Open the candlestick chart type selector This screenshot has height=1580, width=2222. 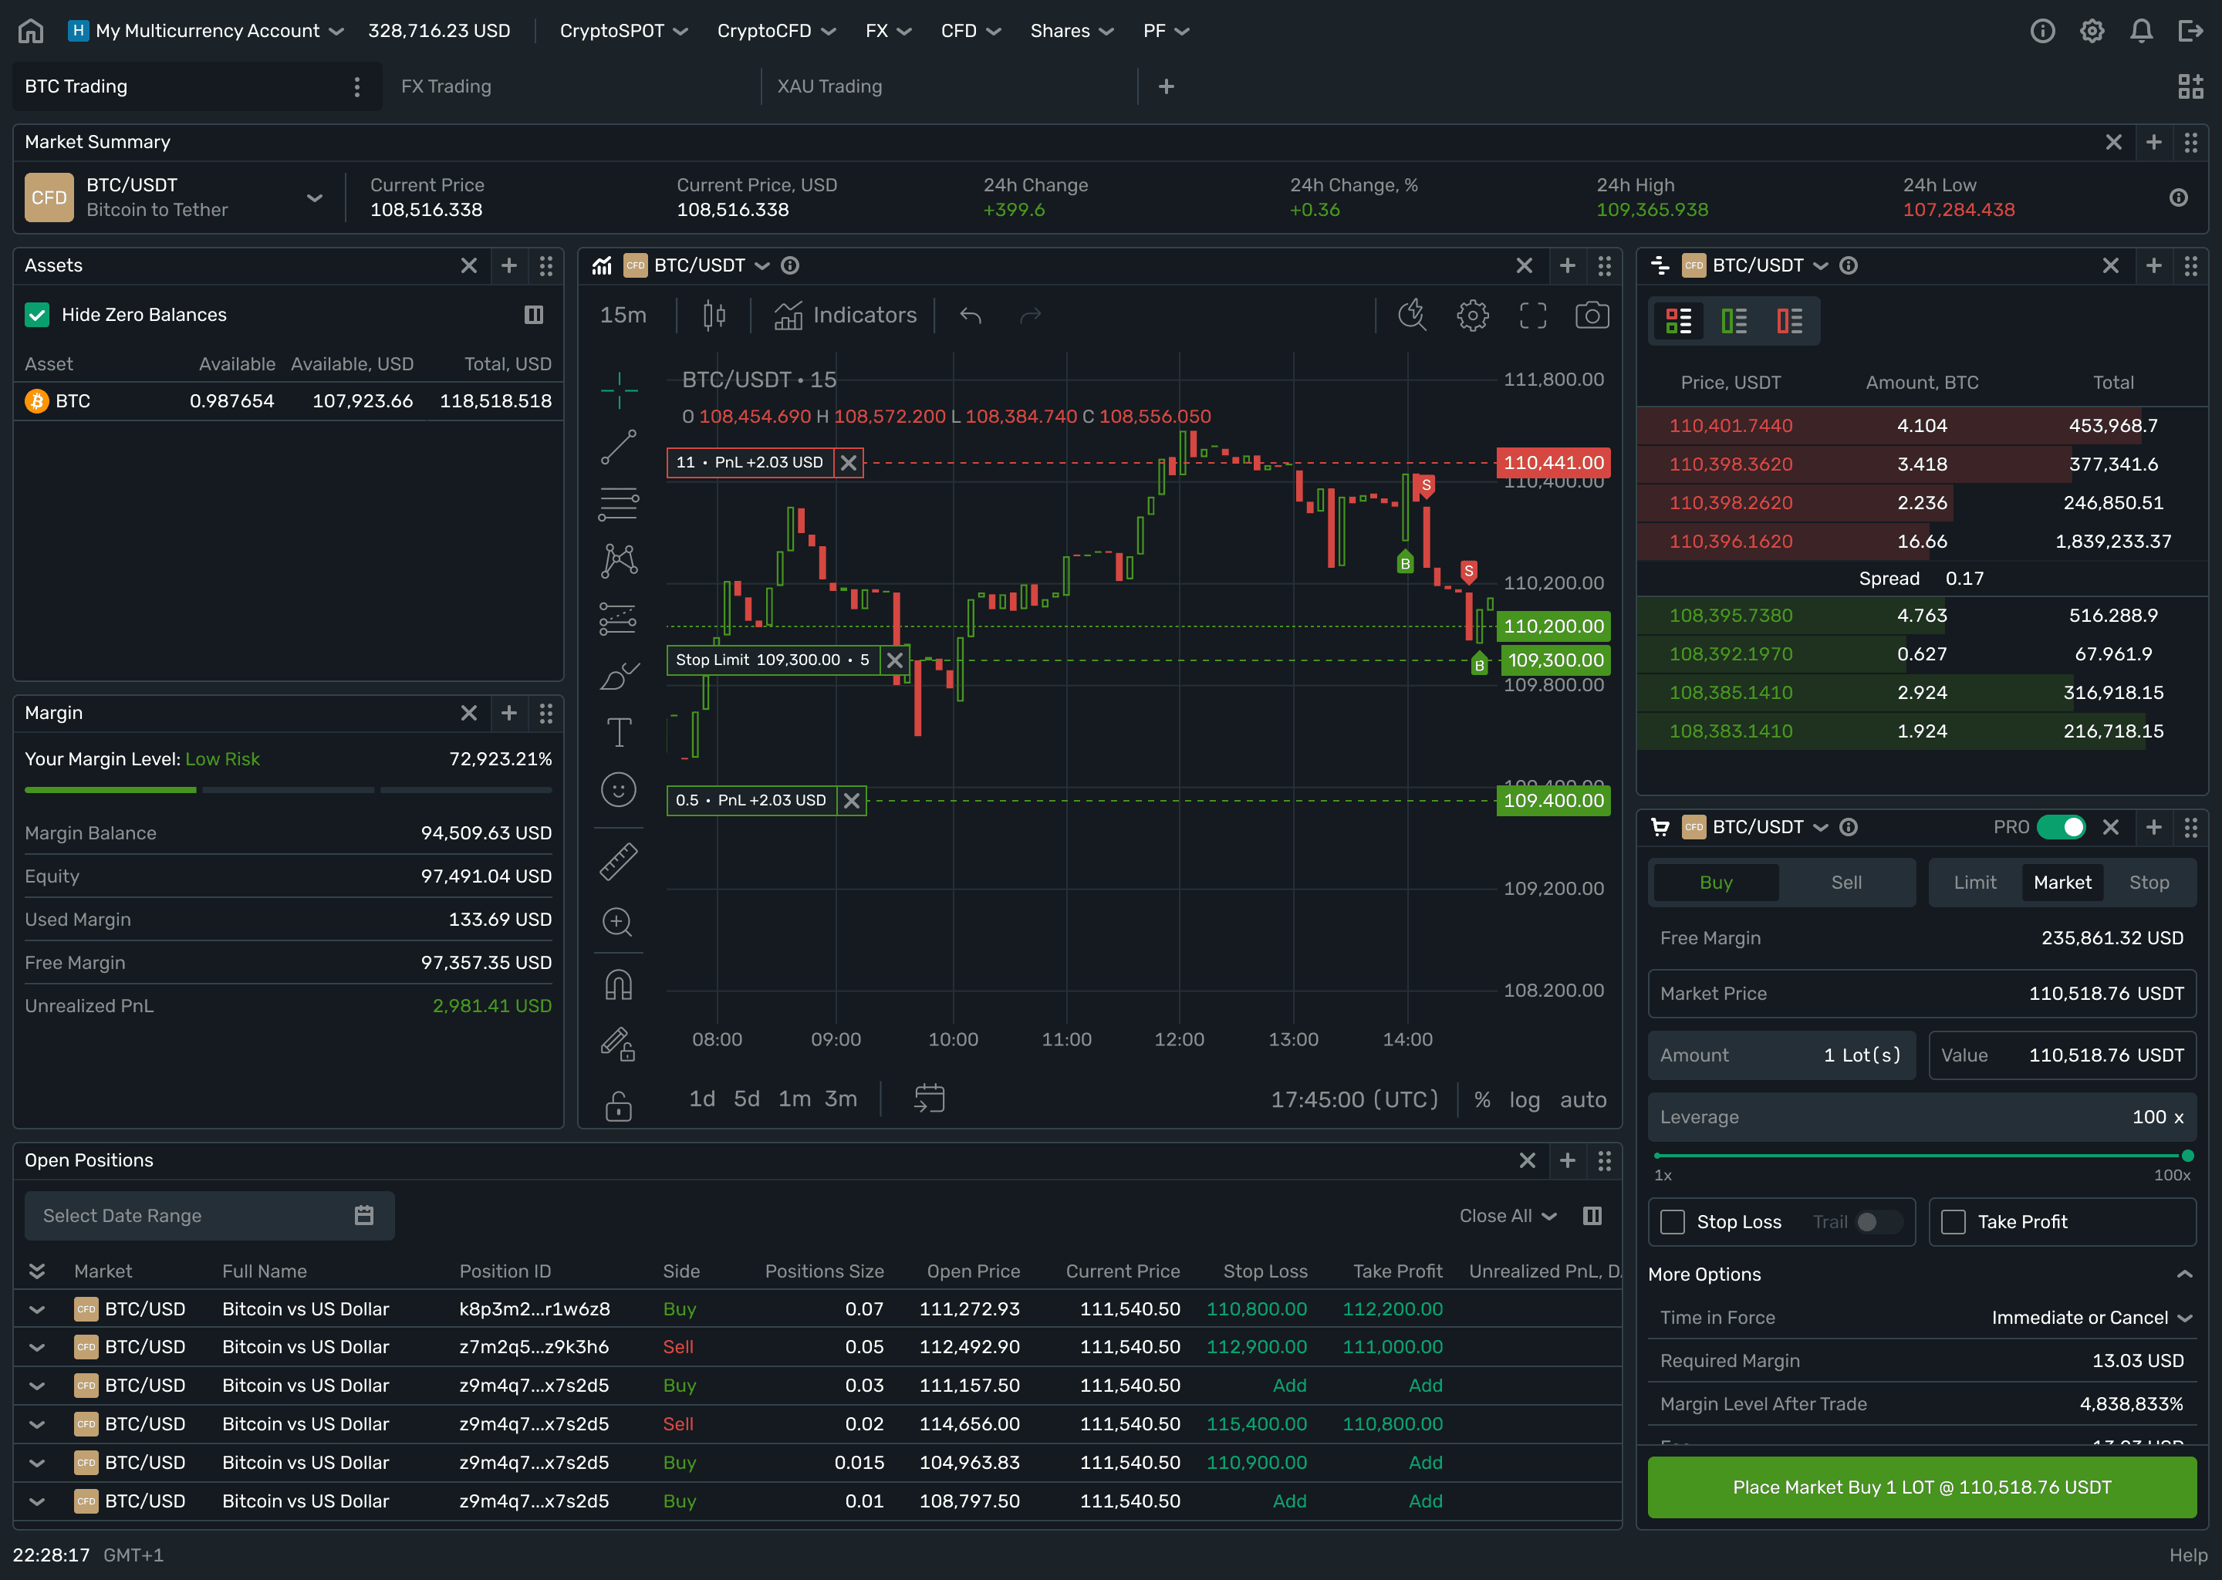click(x=714, y=316)
